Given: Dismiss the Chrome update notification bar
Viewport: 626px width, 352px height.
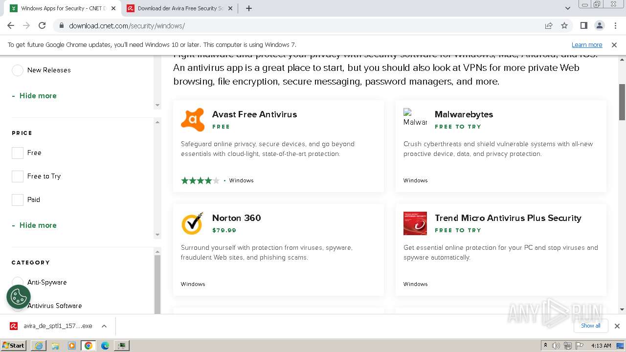Looking at the screenshot, I should [x=614, y=45].
